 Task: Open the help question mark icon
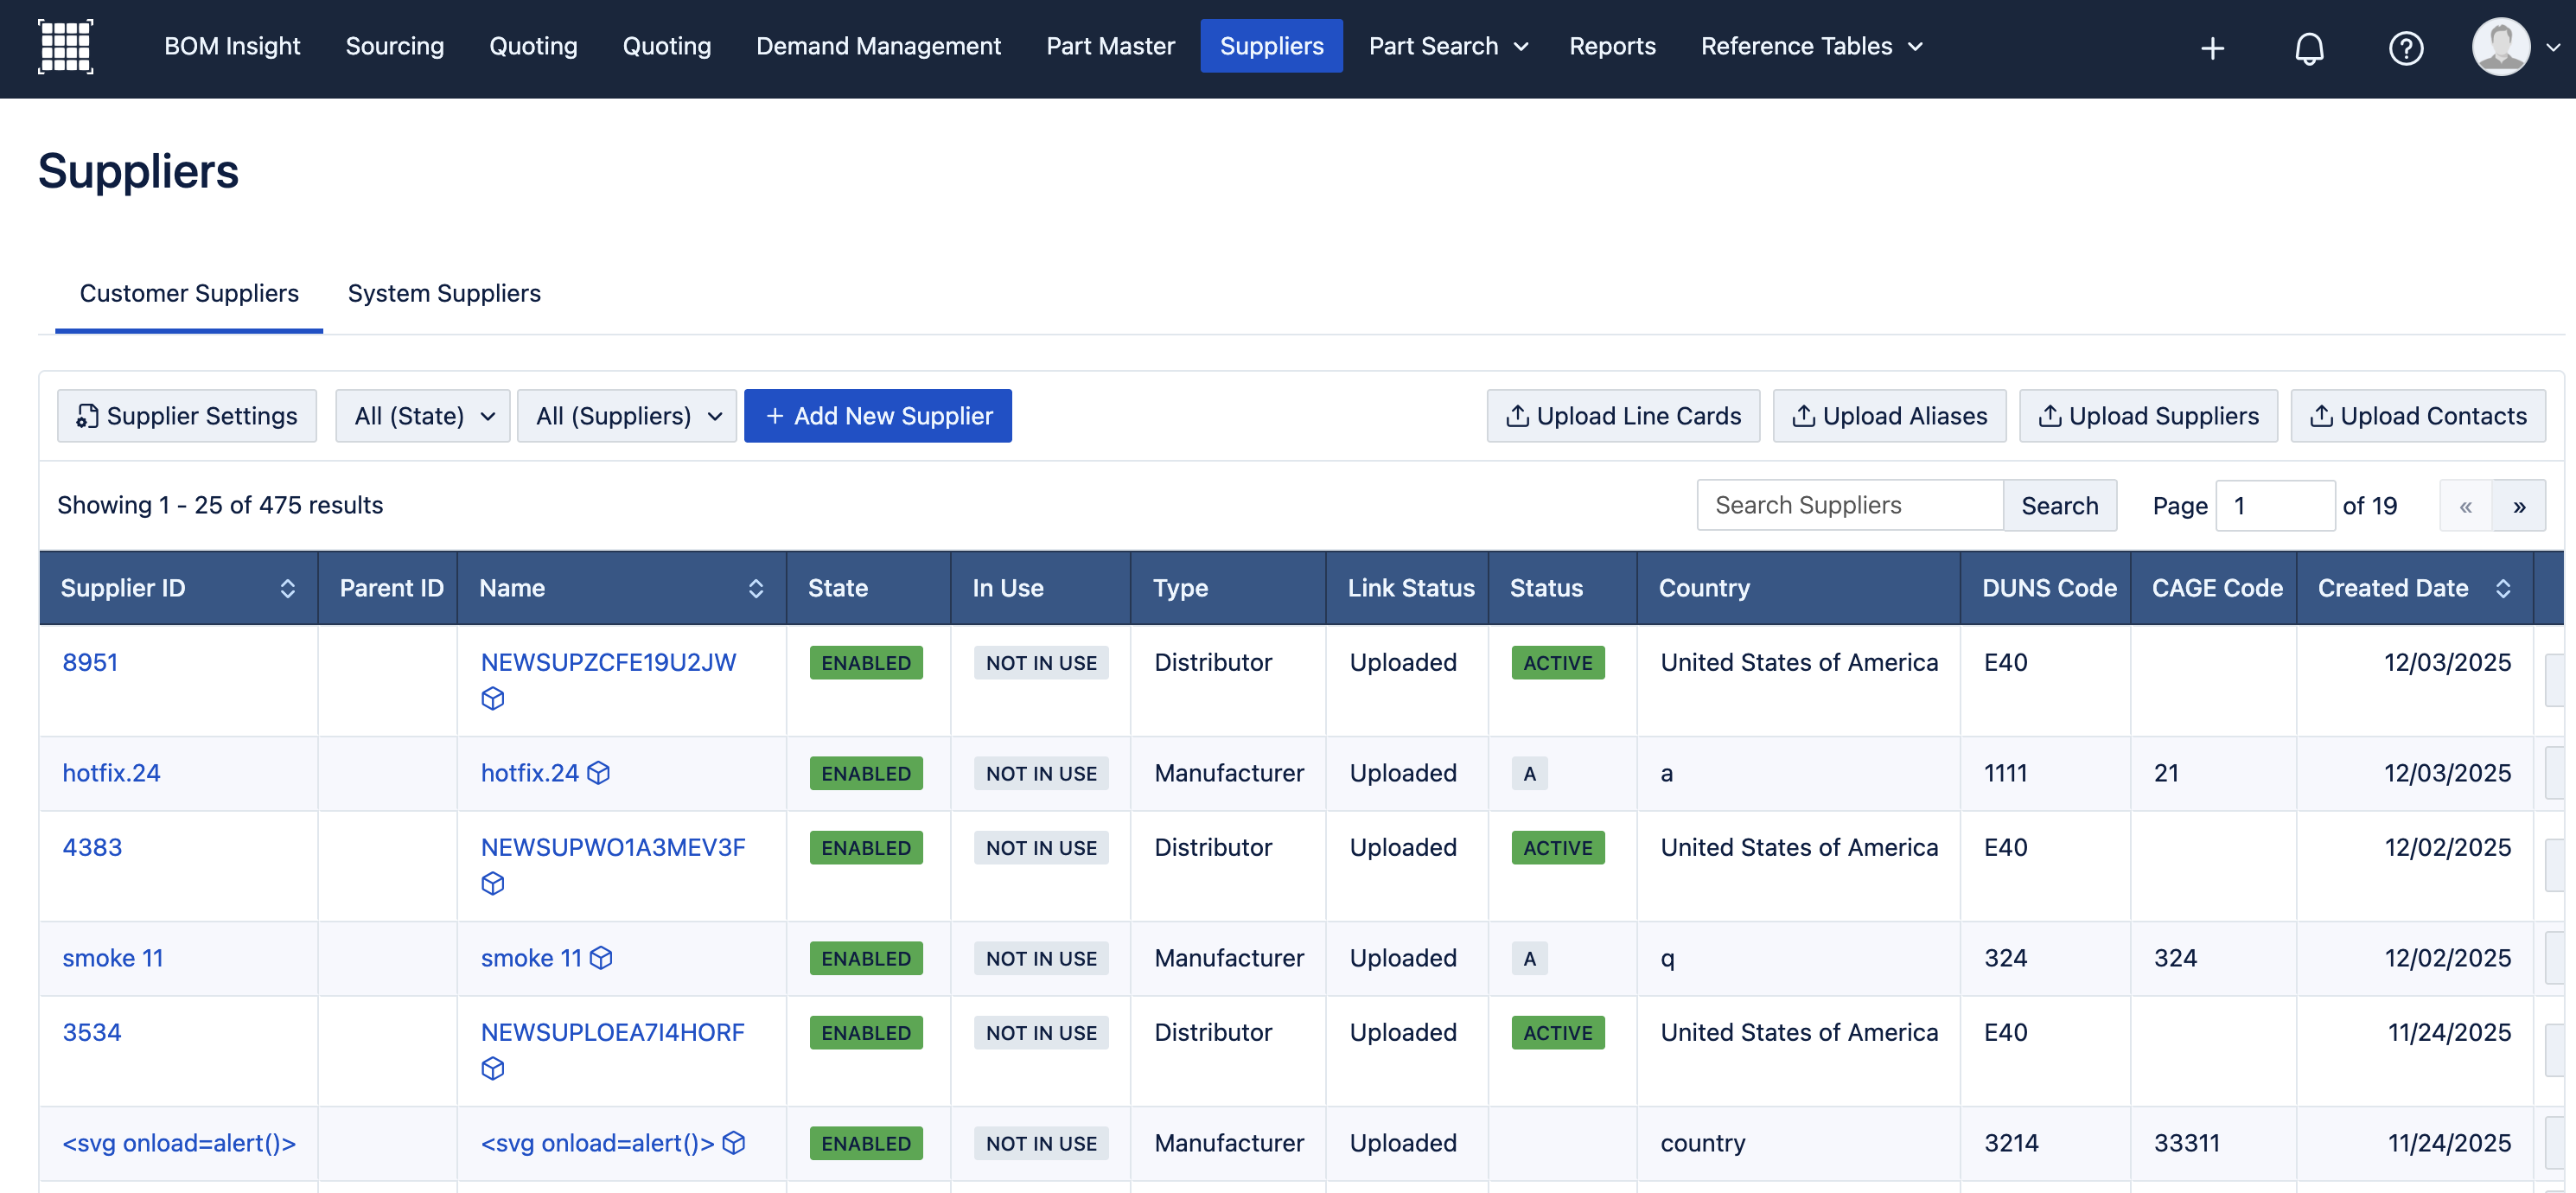click(x=2405, y=48)
